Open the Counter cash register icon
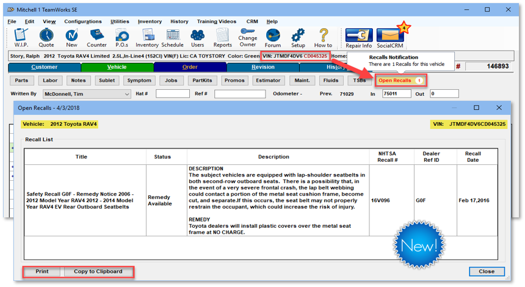 tap(96, 37)
